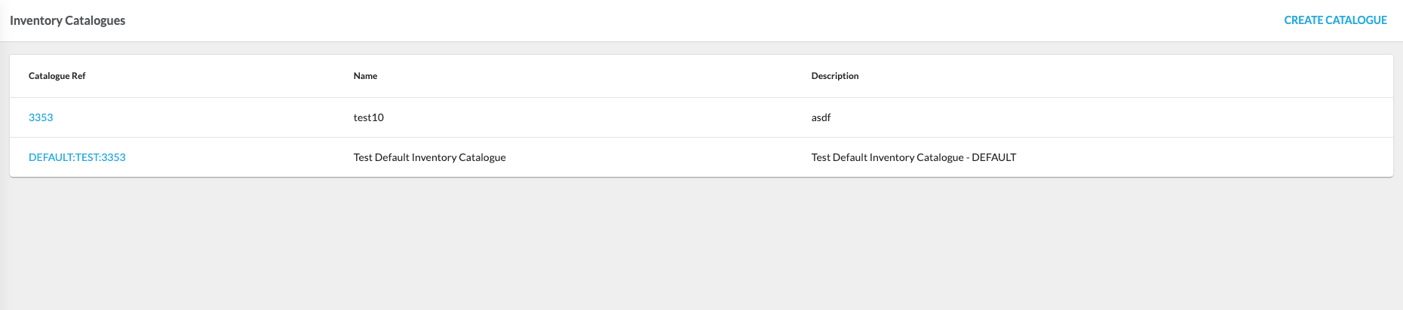Click the CREATE CATALOGUE button
1403x310 pixels.
[x=1335, y=20]
